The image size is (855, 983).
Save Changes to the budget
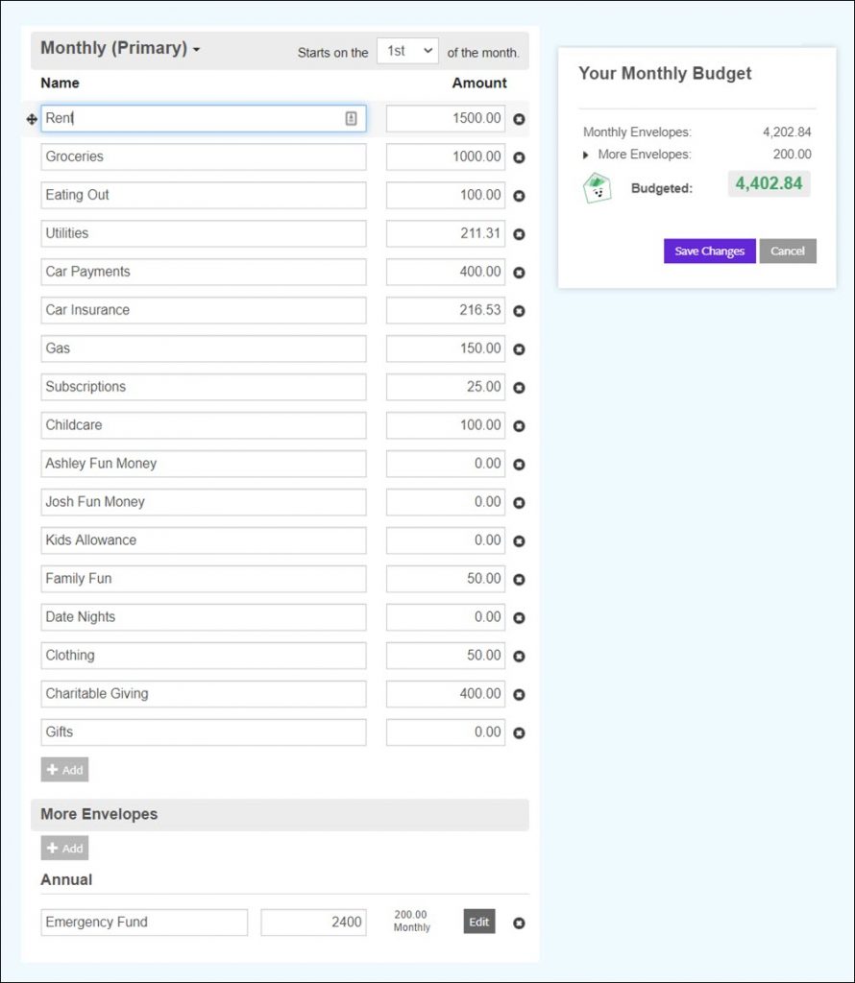710,252
